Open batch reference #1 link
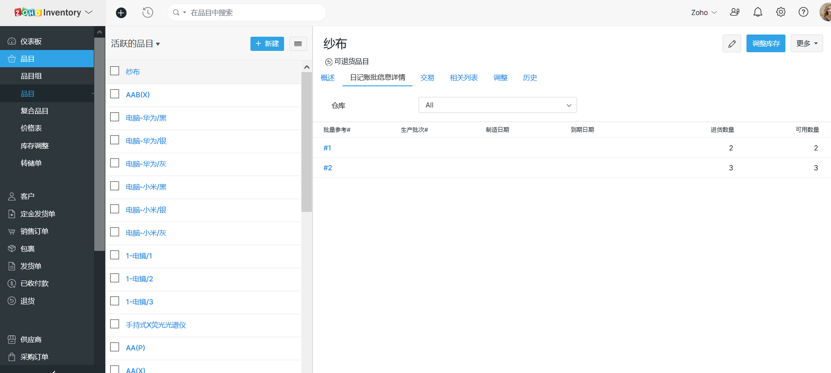The width and height of the screenshot is (831, 373). click(x=327, y=148)
